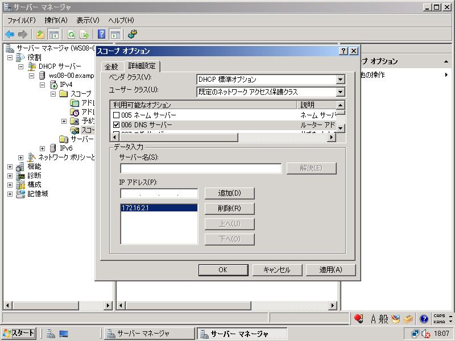The height and width of the screenshot is (341, 455).
Task: Click the refresh toolbar icon
Action: click(72, 34)
